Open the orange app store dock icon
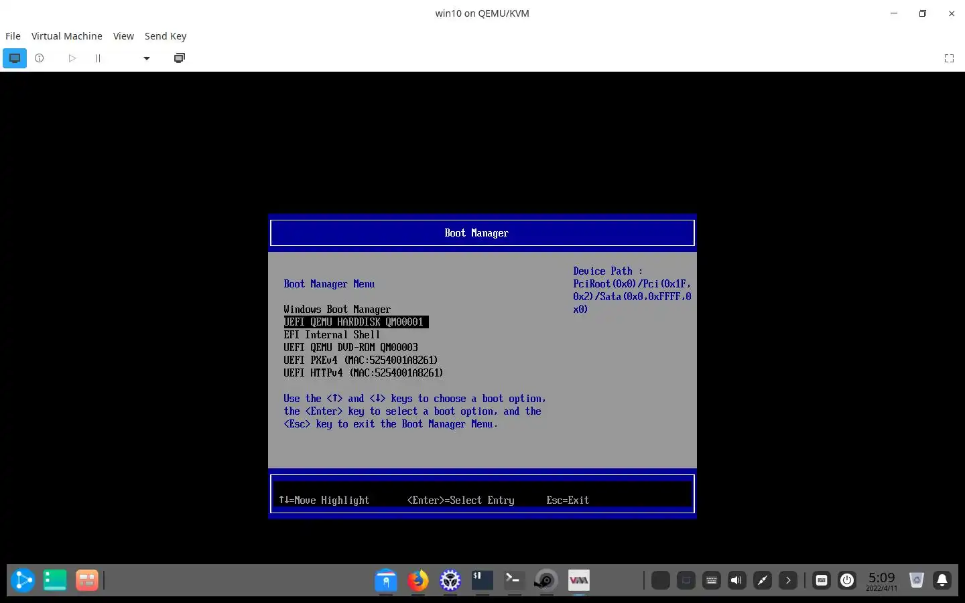Viewport: 965px width, 603px height. tap(87, 580)
